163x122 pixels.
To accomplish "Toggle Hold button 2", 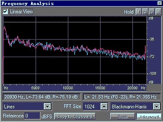I will 145,12.
